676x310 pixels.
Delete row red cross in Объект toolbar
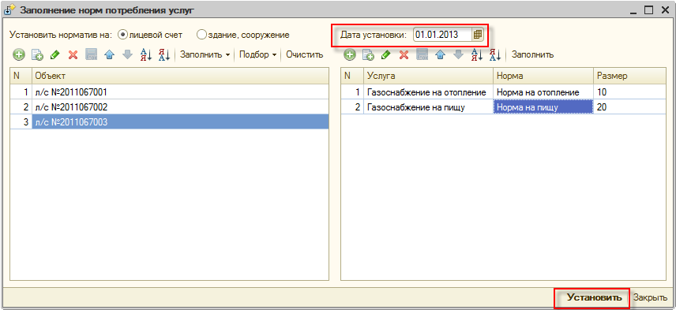tap(73, 54)
